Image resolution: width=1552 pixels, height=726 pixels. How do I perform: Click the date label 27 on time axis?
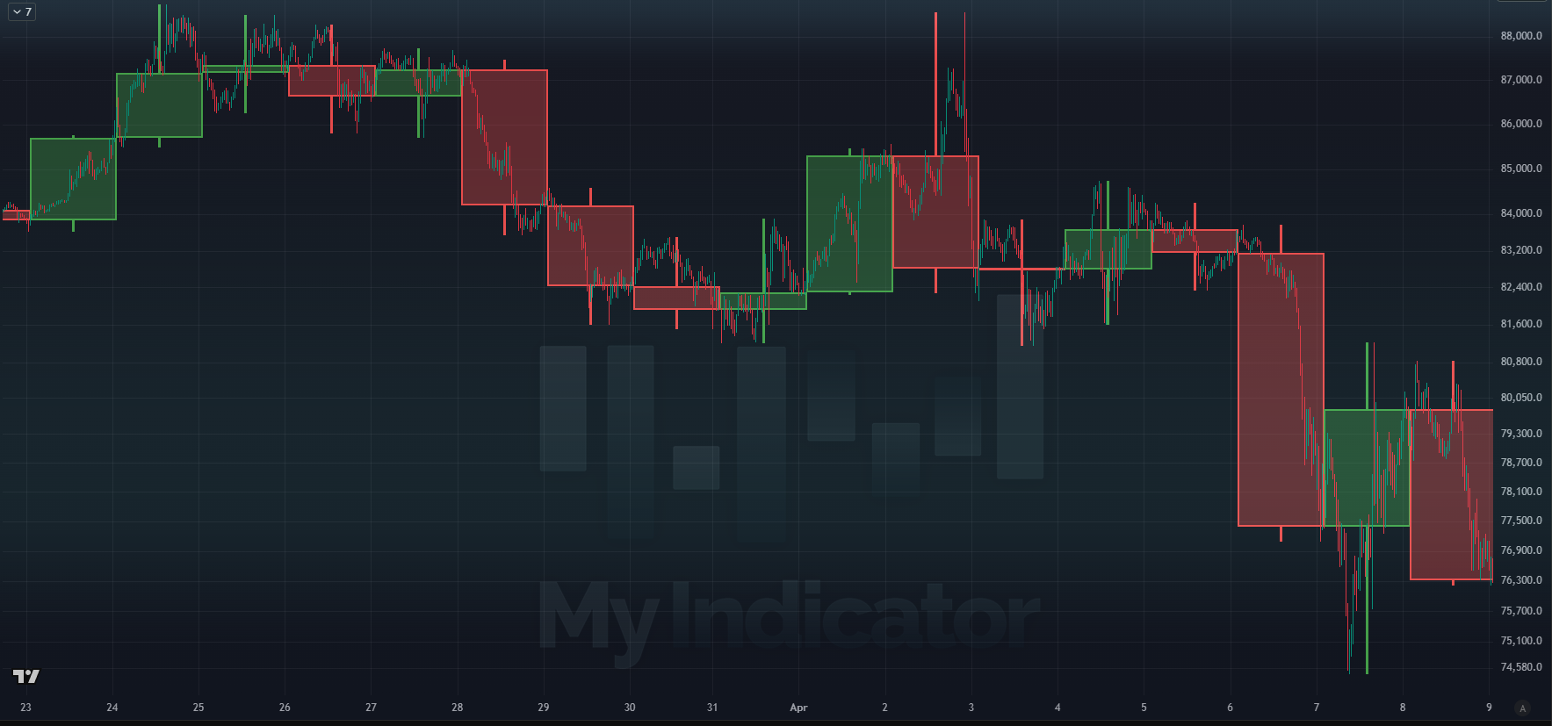pos(371,708)
